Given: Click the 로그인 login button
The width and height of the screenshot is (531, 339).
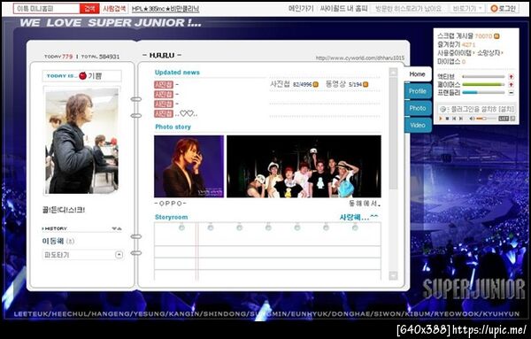Looking at the screenshot, I should 504,9.
